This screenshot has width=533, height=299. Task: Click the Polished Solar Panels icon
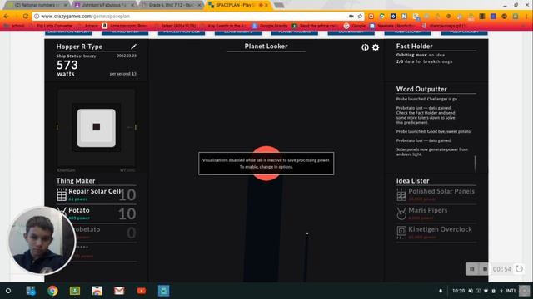(401, 194)
